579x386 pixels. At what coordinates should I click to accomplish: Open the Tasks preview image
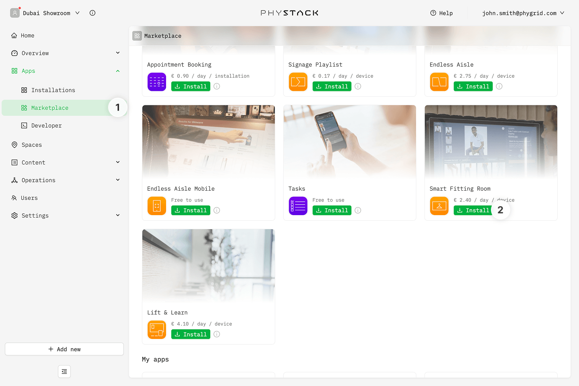pos(350,142)
